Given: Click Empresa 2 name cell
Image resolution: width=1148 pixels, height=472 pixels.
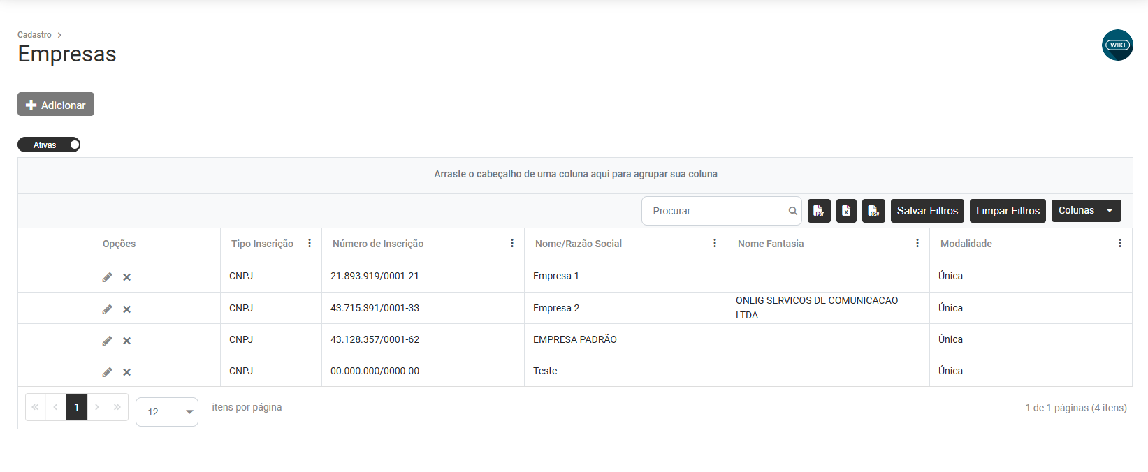Looking at the screenshot, I should 625,308.
